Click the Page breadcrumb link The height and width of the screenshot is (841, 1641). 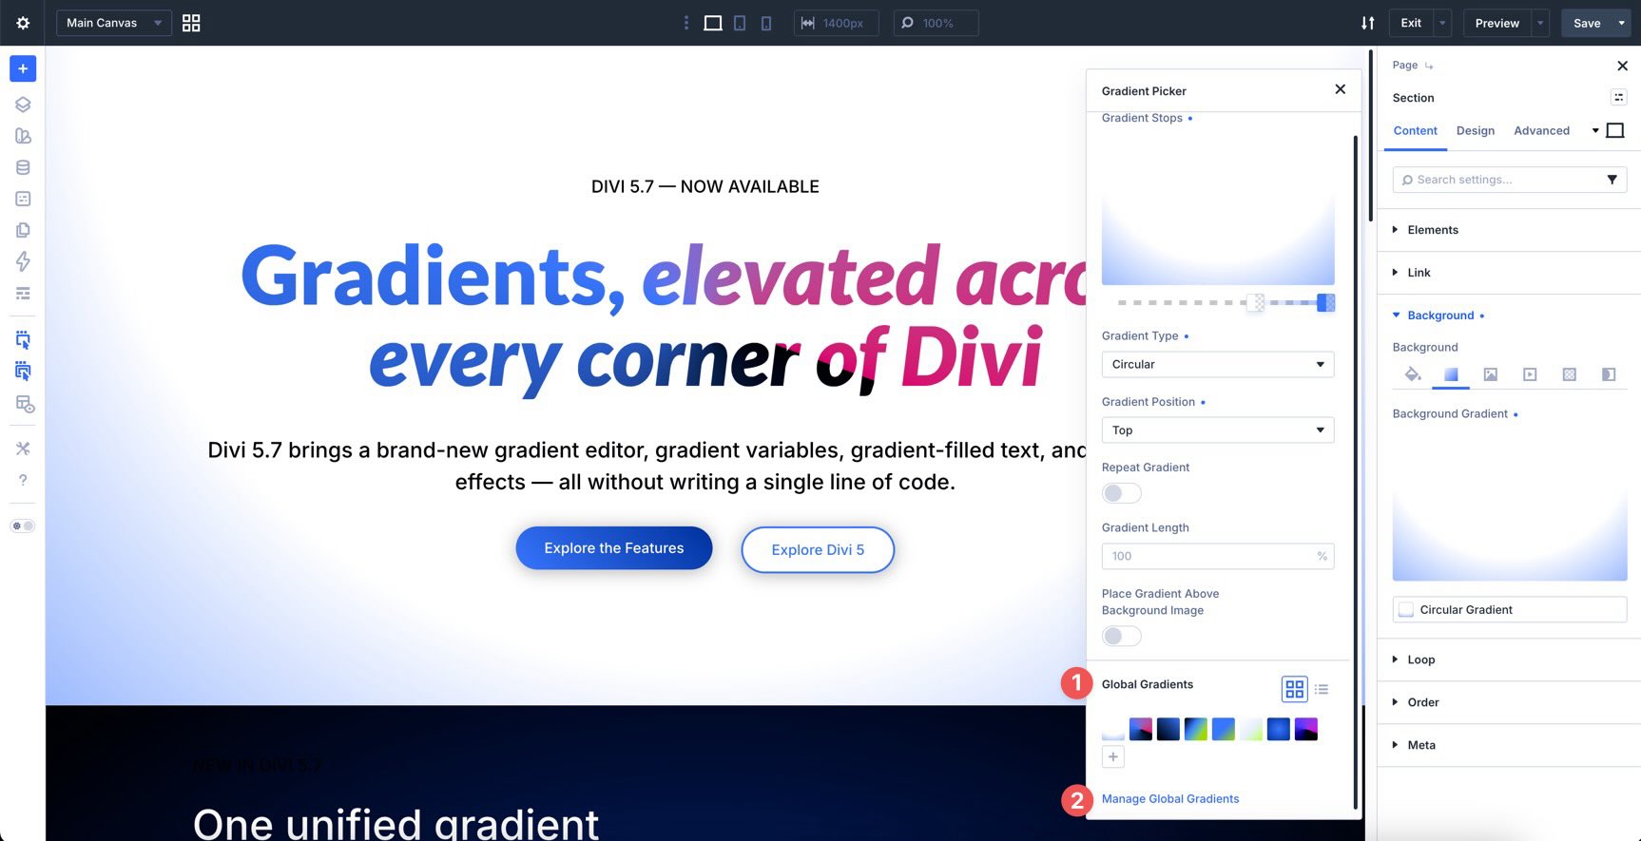(x=1404, y=65)
